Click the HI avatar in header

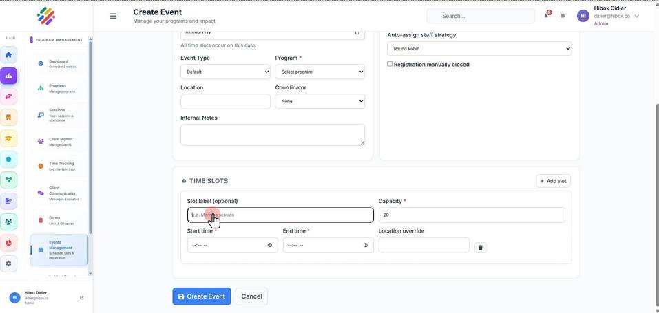(583, 16)
